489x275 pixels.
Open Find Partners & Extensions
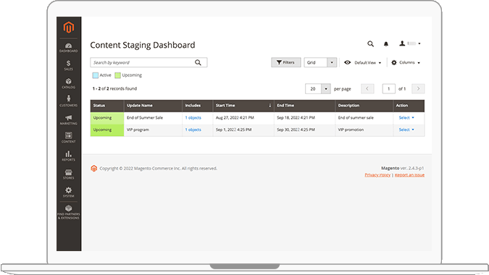69,212
